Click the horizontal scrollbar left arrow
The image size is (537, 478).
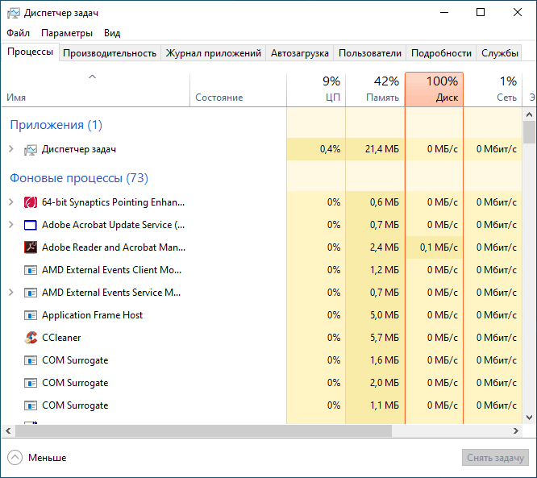coord(8,430)
